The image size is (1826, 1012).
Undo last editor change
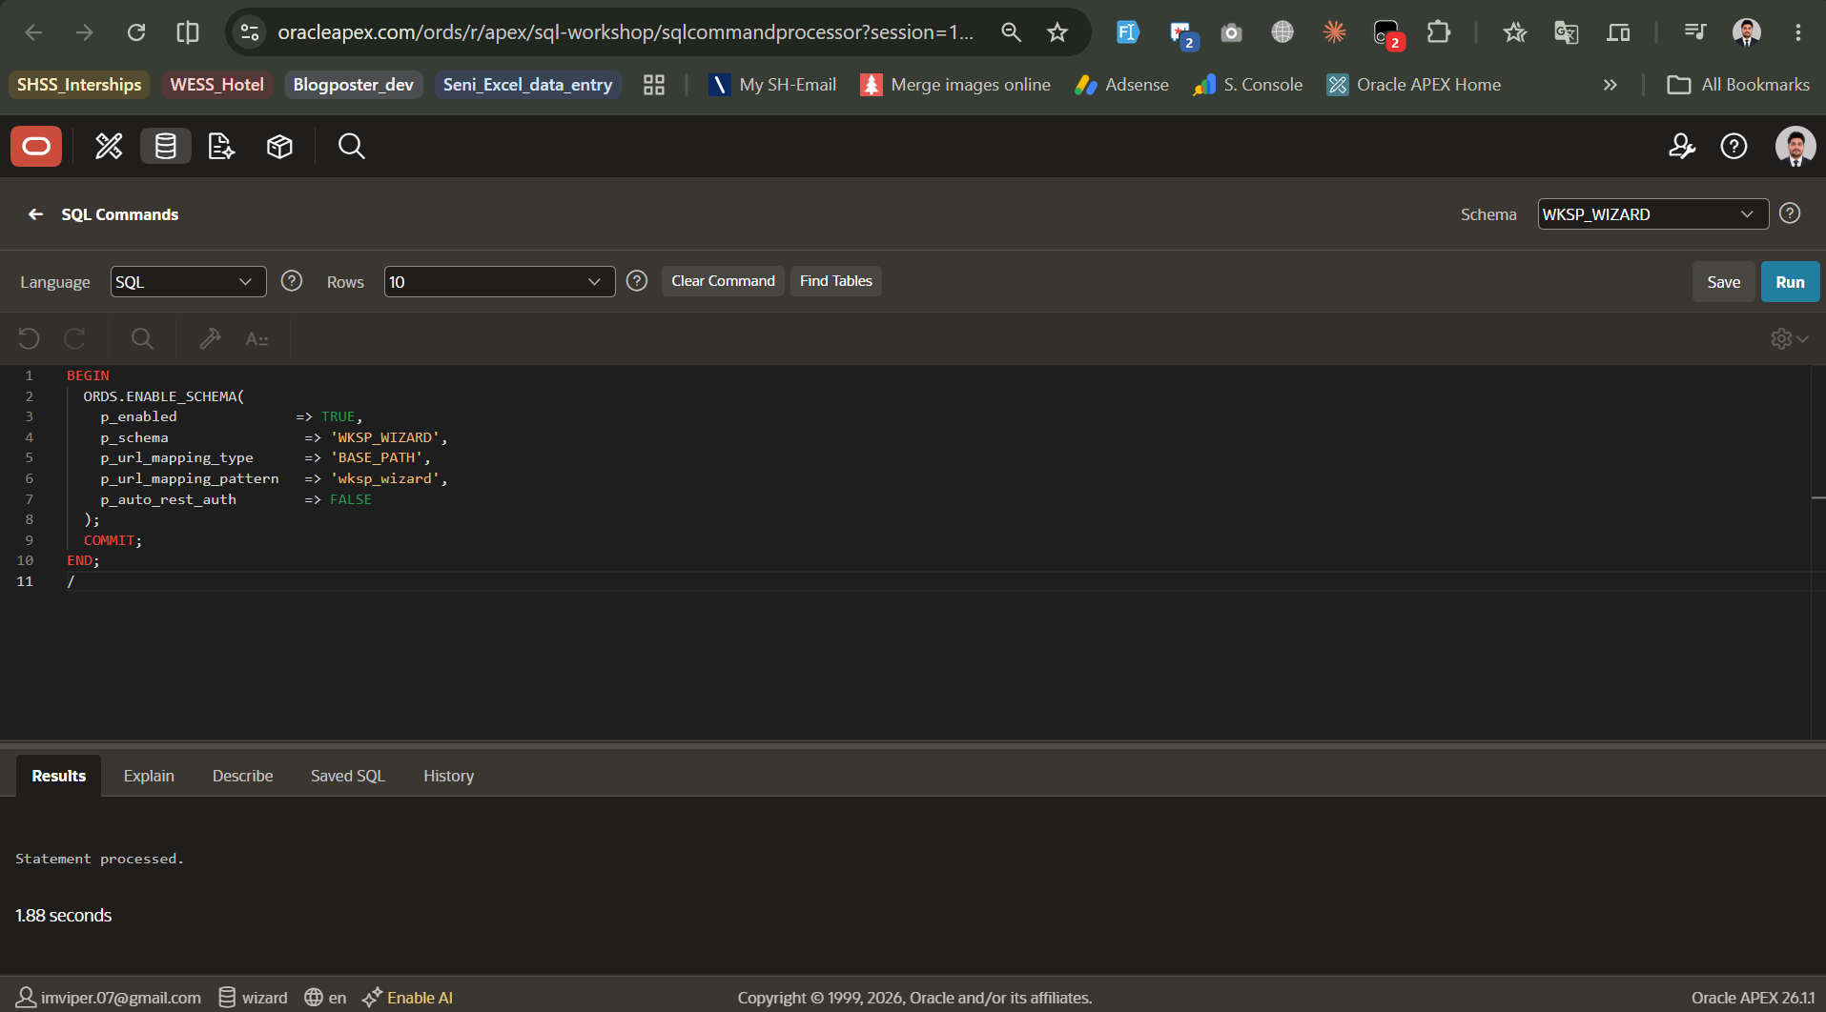pyautogui.click(x=29, y=338)
